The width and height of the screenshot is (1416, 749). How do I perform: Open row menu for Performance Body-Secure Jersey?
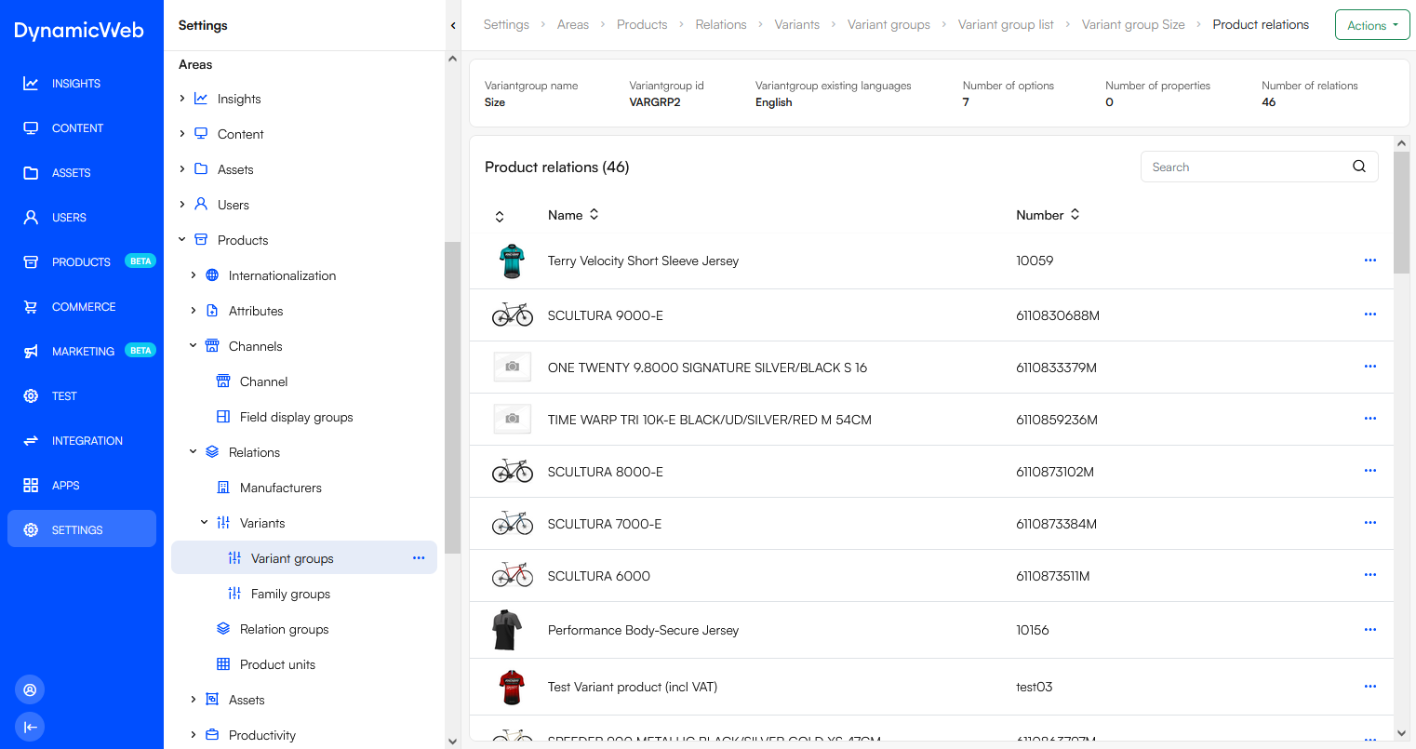click(1370, 630)
